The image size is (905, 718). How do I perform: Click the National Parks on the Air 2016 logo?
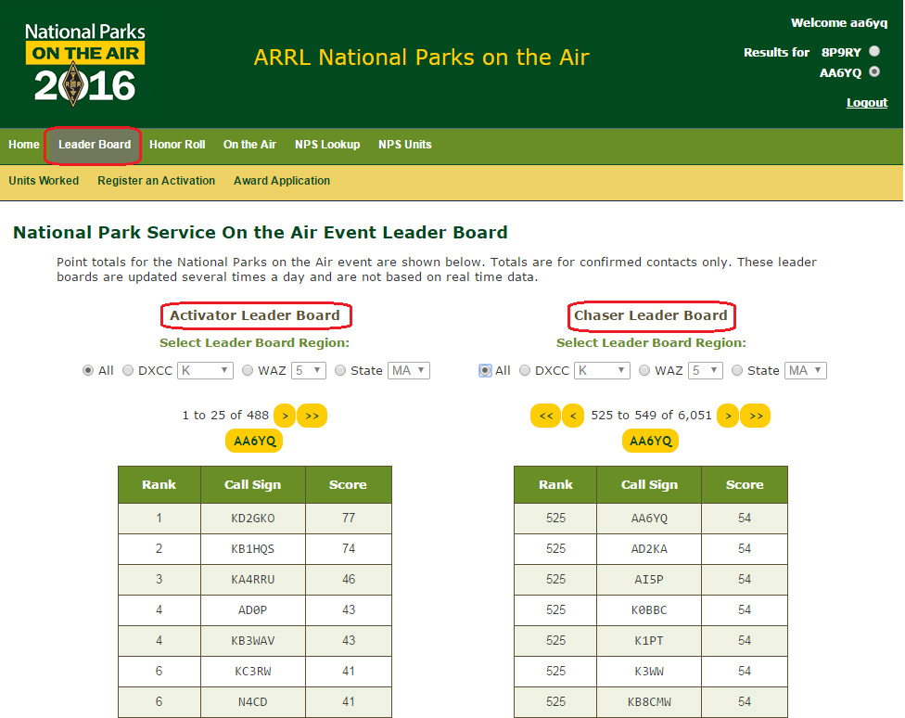pyautogui.click(x=85, y=62)
